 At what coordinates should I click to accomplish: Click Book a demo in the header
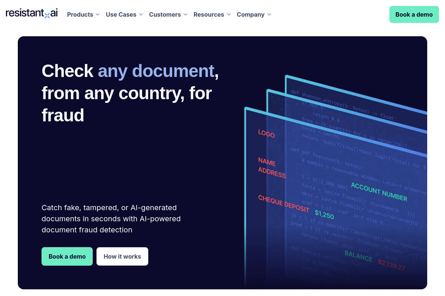point(414,14)
